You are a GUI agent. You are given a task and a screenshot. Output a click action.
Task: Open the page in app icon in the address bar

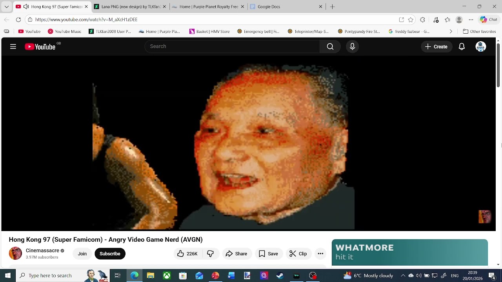[401, 20]
